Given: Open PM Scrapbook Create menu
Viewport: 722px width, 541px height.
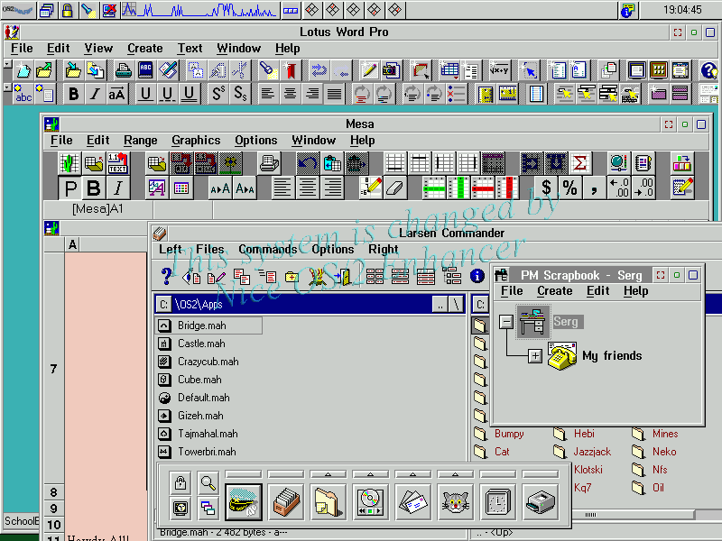Looking at the screenshot, I should [555, 291].
